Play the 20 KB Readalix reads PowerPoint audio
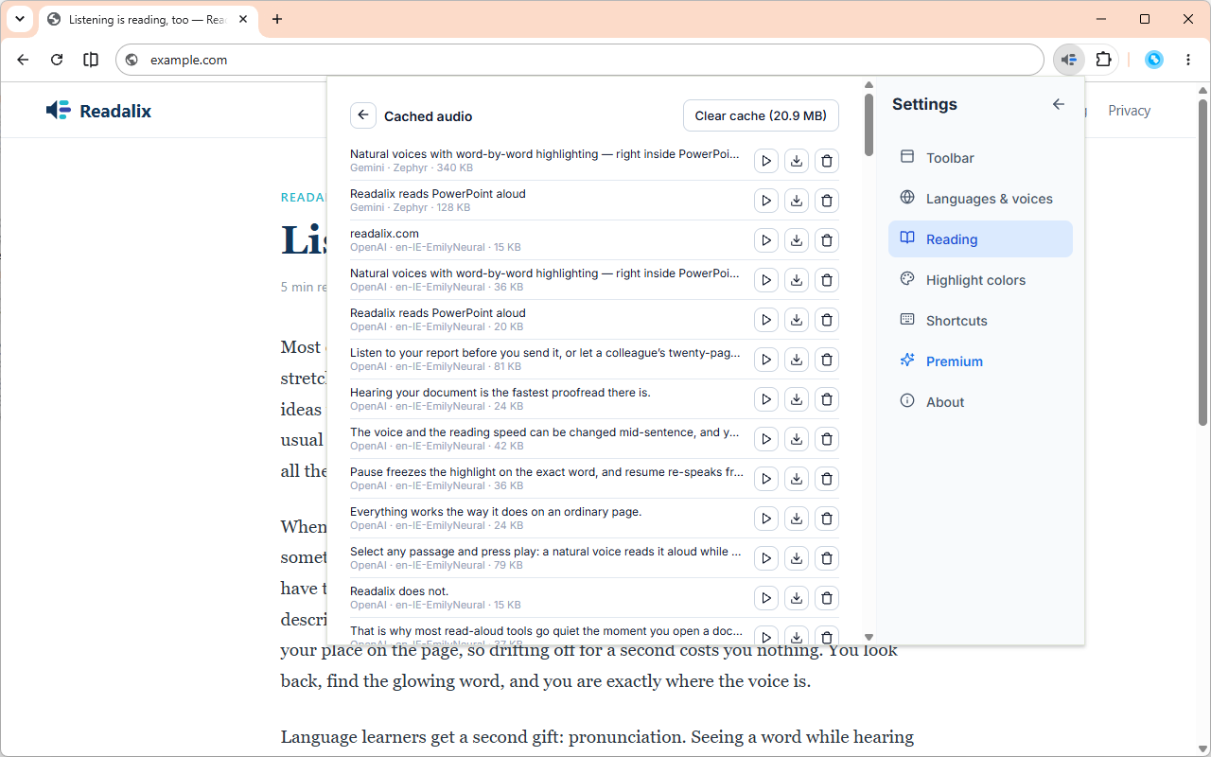 766,320
